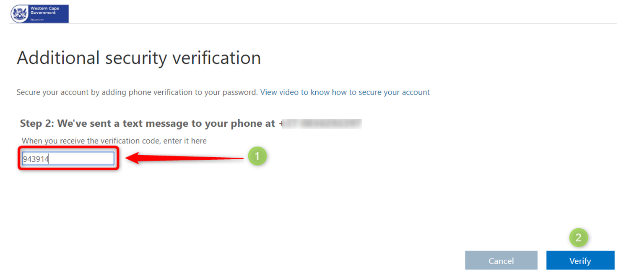This screenshot has width=621, height=276.
Task: Click the arrowhead pointing at the code field
Action: pos(133,158)
